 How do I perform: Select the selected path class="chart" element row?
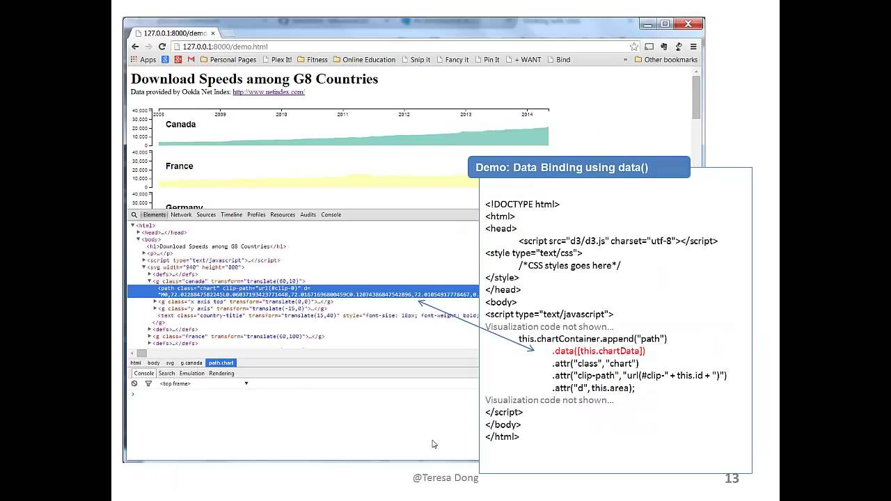point(303,292)
